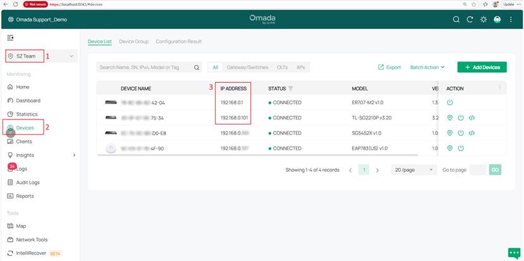Open the user account avatar menu
The width and height of the screenshot is (524, 261).
(497, 20)
